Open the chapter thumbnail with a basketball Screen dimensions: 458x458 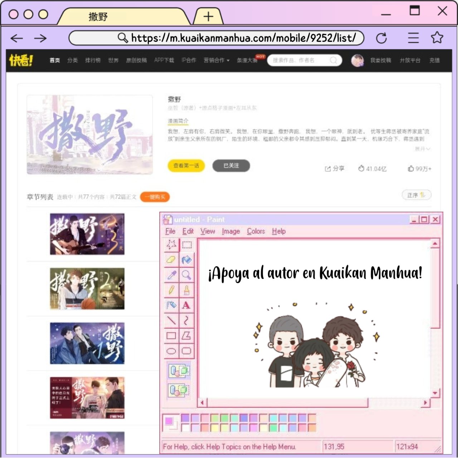pyautogui.click(x=87, y=289)
